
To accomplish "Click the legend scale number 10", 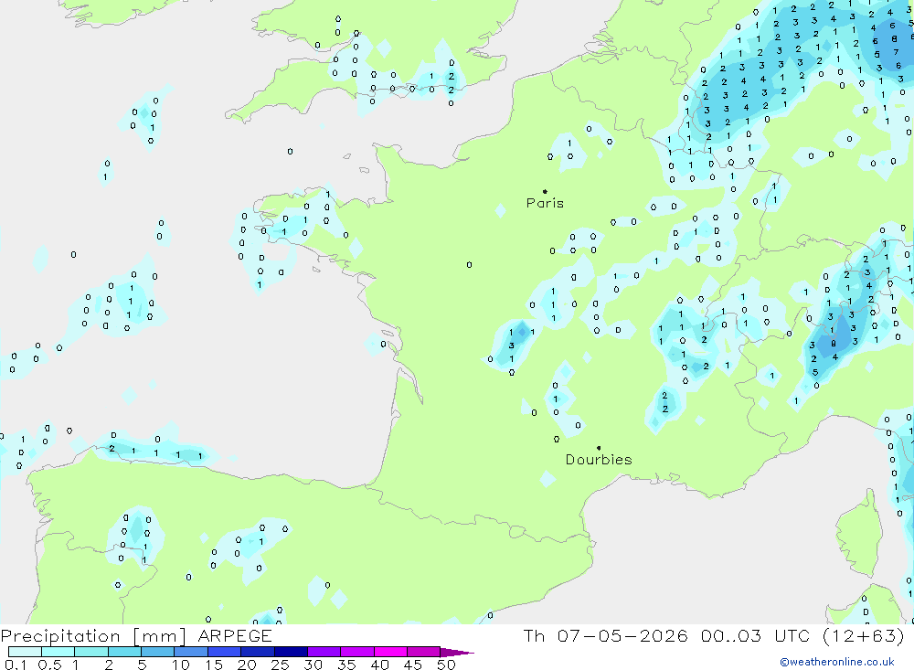I will click(181, 665).
